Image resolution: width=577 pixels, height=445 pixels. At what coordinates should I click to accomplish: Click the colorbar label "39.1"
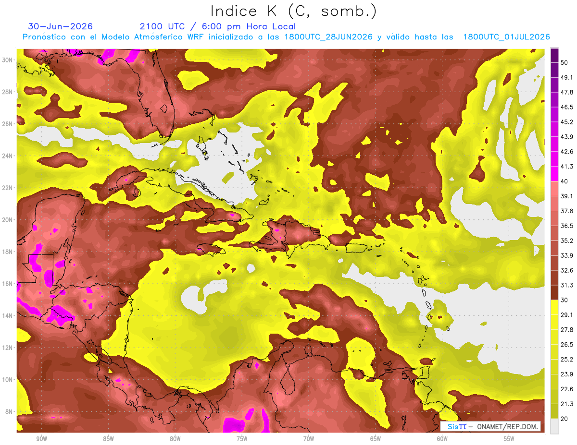pos(567,196)
